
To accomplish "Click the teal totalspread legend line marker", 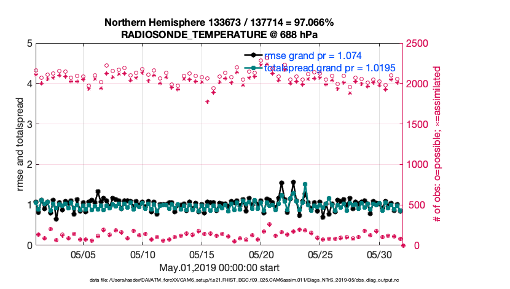I will coord(254,68).
